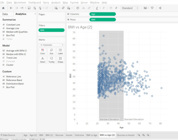Select Average Line in Summarize
This screenshot has height=140, width=178.
coord(13,28)
